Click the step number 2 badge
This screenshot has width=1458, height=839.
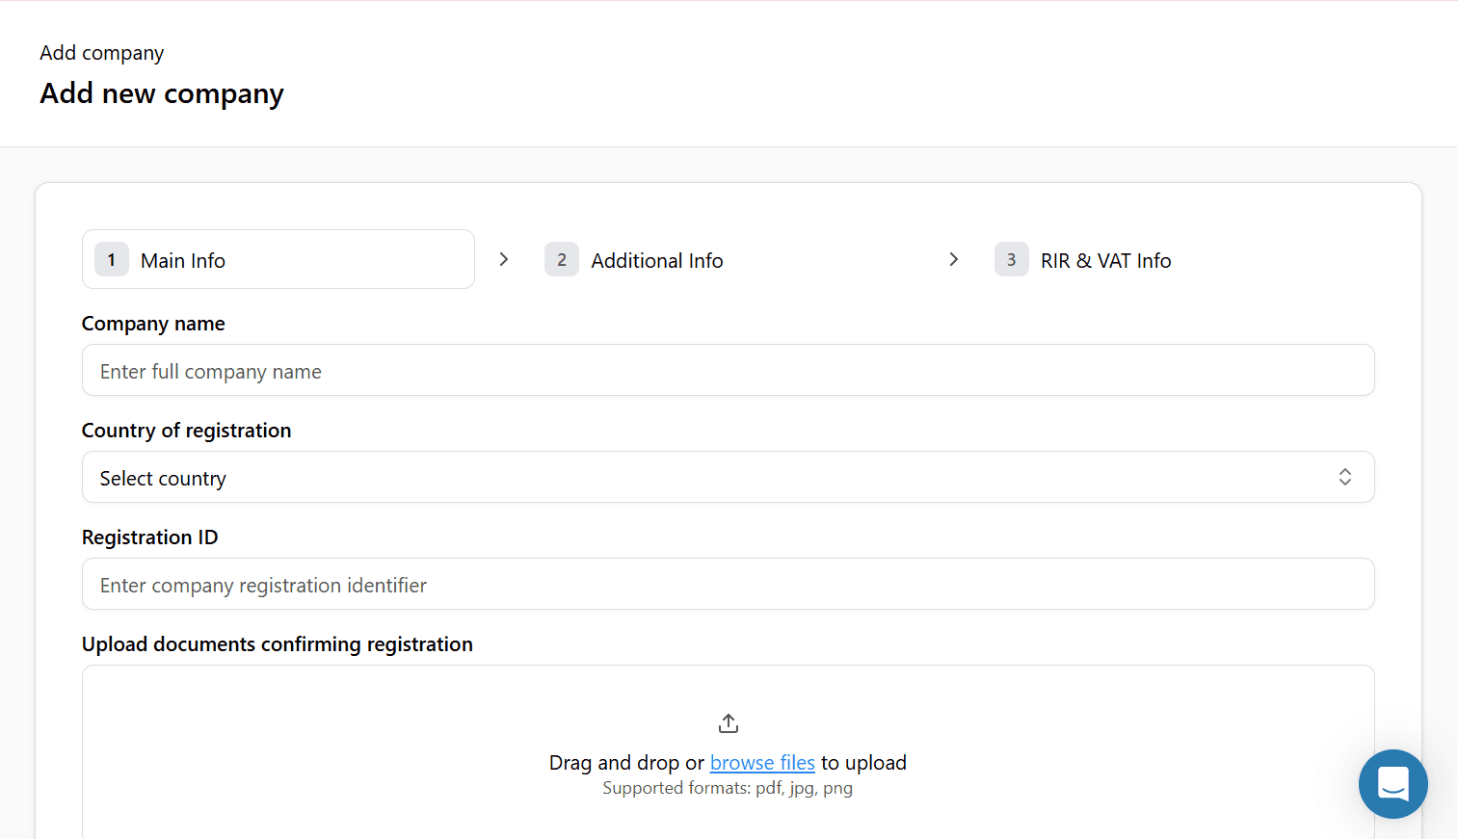pos(562,259)
